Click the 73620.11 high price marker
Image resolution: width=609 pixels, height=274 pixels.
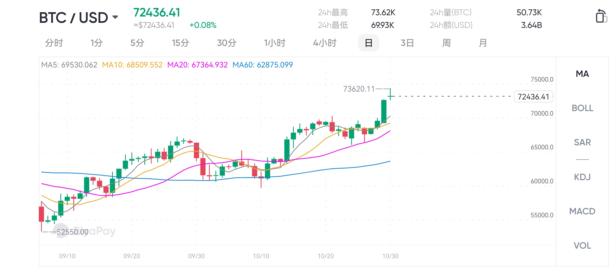coord(359,89)
